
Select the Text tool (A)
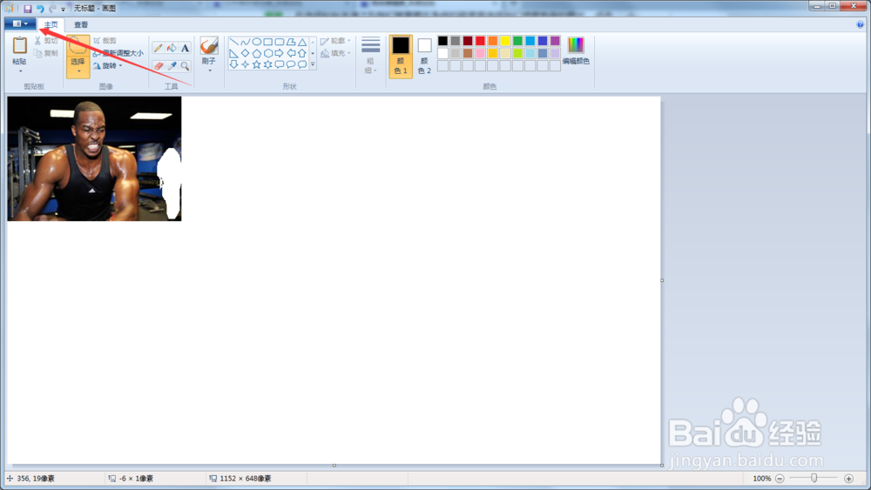pyautogui.click(x=185, y=48)
